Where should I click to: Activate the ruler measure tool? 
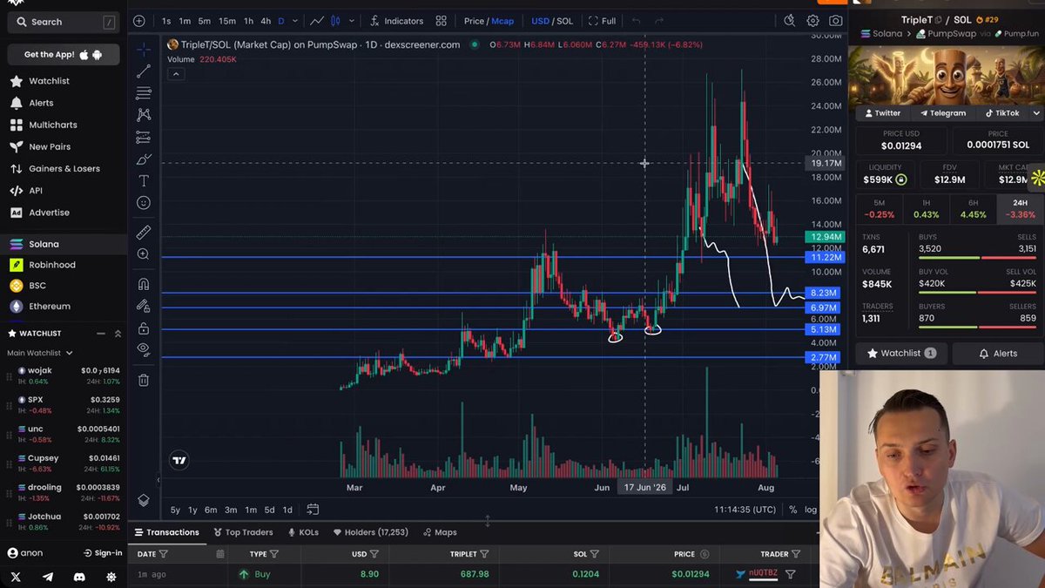coord(144,233)
